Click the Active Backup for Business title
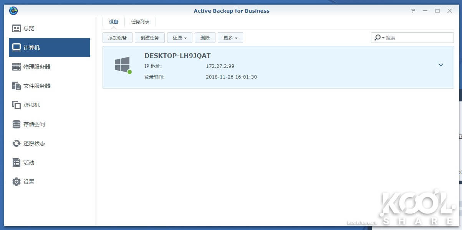 (232, 11)
